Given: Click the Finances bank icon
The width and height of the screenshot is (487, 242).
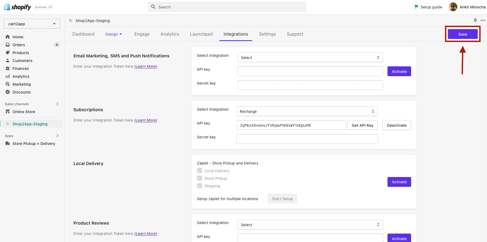Looking at the screenshot, I should point(8,68).
